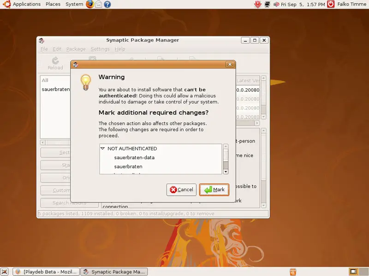Click the lightbulb warning icon
The image size is (369, 276).
pos(86,82)
